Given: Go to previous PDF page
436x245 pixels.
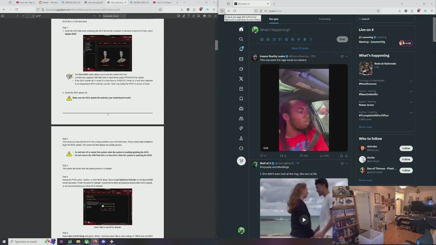Looking at the screenshot, I should tap(18, 16).
